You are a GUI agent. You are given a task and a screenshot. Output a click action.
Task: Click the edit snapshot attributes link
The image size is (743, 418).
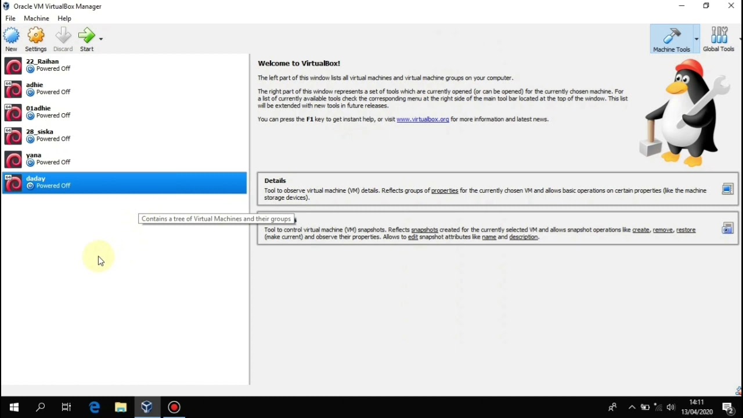(x=413, y=237)
